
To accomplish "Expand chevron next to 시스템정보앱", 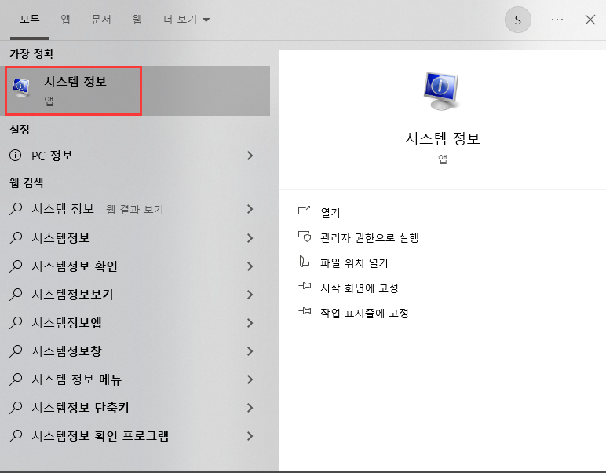I will (x=250, y=323).
